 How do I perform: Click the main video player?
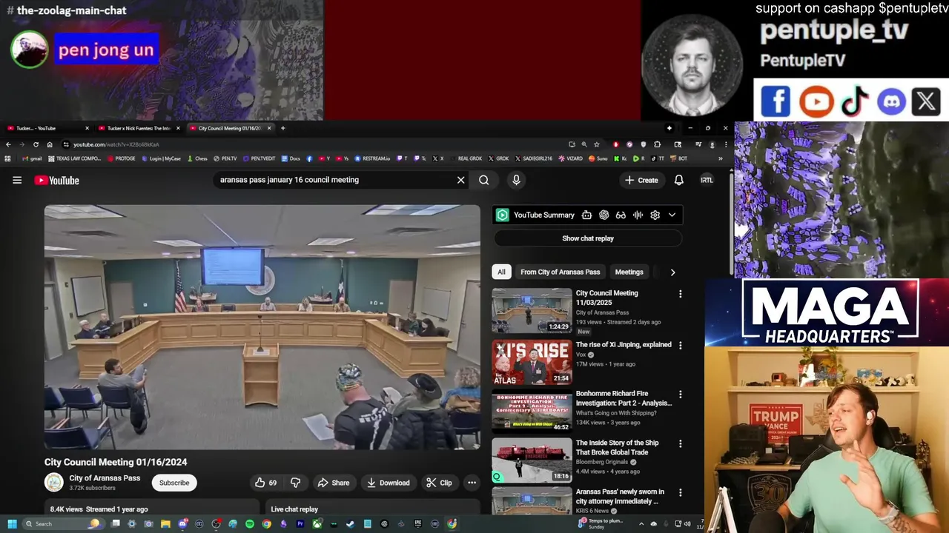[262, 327]
